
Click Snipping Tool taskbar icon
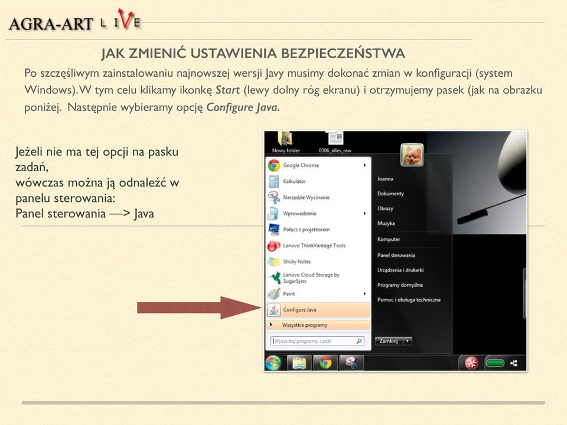(x=351, y=363)
